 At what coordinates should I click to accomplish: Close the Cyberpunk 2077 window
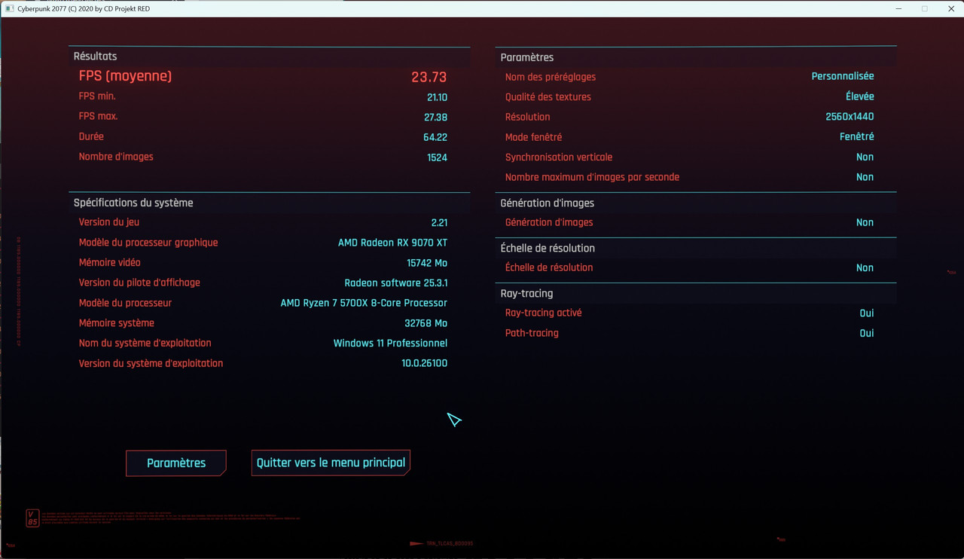point(951,8)
